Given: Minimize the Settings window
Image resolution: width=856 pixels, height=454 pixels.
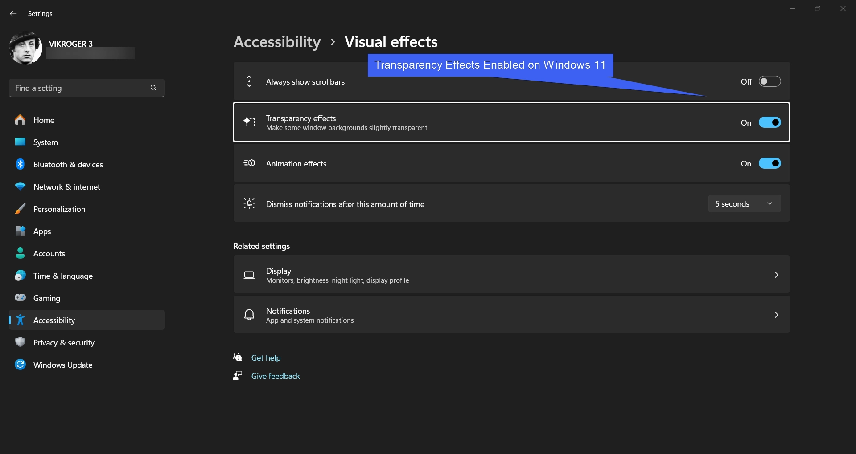Looking at the screenshot, I should (792, 8).
